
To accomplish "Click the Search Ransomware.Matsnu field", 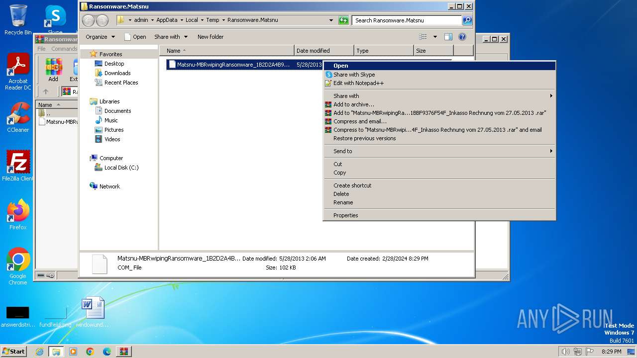I will [x=407, y=20].
